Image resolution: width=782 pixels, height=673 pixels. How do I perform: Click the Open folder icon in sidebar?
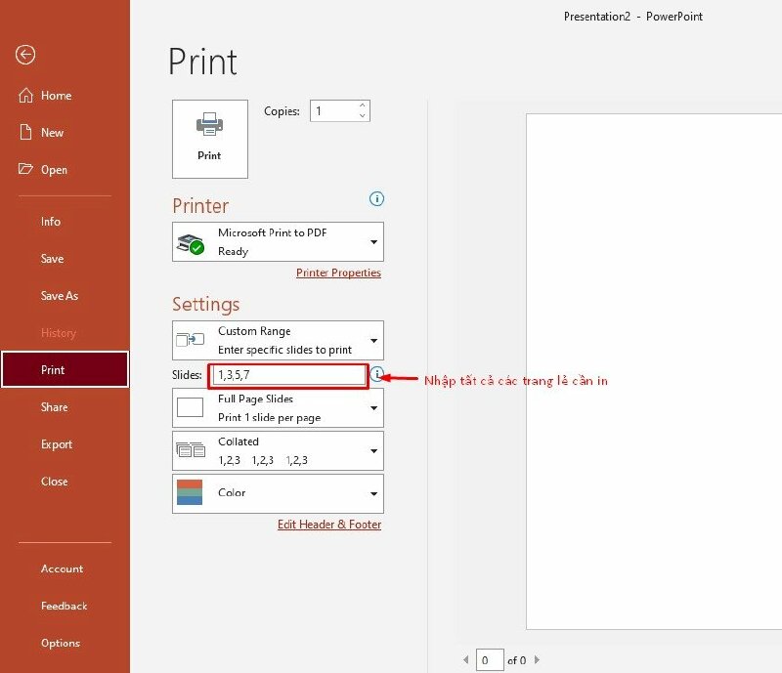pyautogui.click(x=27, y=169)
